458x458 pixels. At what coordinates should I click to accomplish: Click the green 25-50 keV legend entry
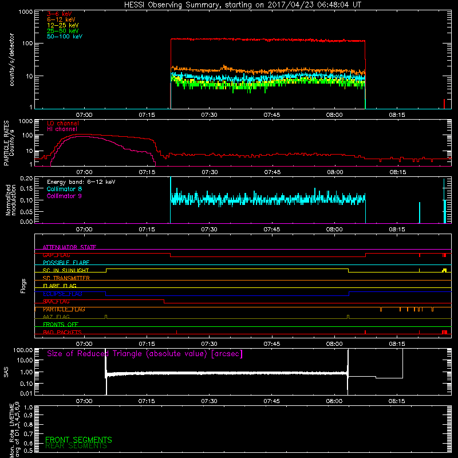pyautogui.click(x=63, y=31)
